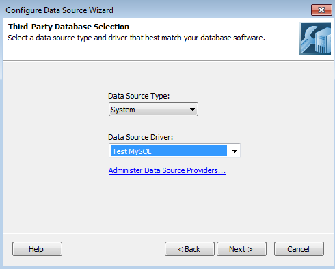Click the Help button
The height and width of the screenshot is (269, 335).
(x=37, y=249)
